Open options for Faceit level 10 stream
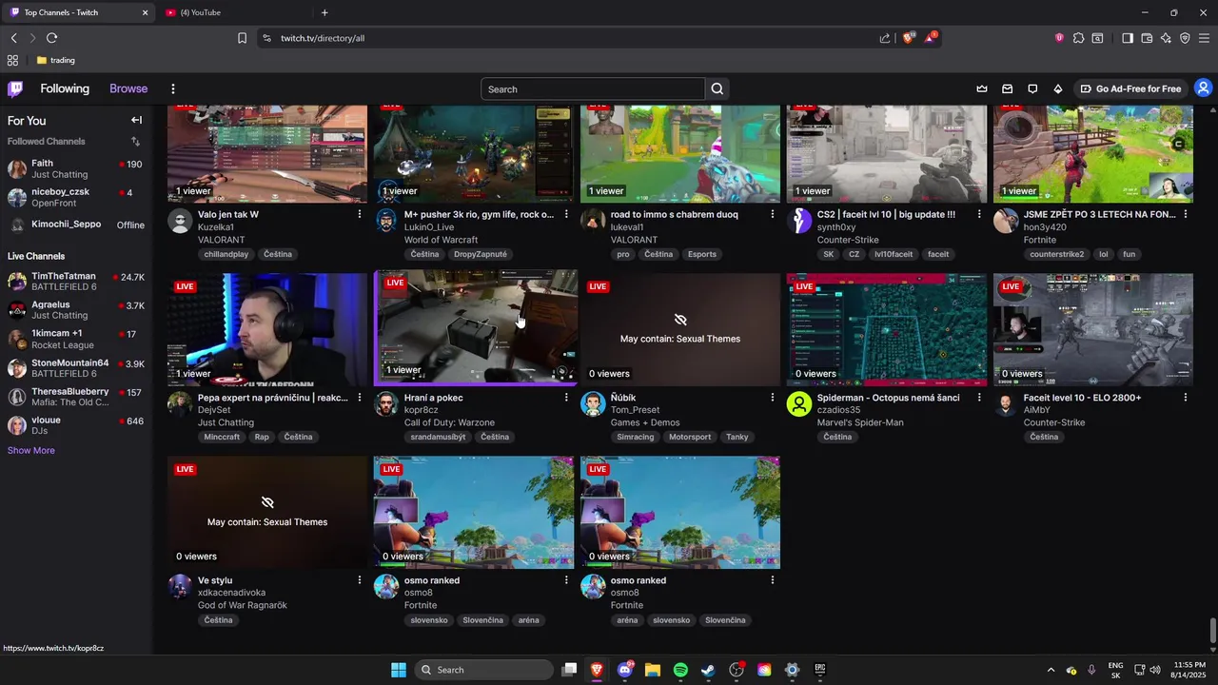The image size is (1218, 685). click(1186, 398)
